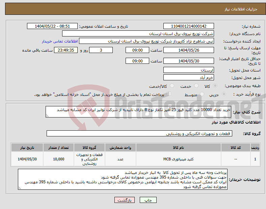Choose the جزیی purchase type radio

(x=224, y=94)
